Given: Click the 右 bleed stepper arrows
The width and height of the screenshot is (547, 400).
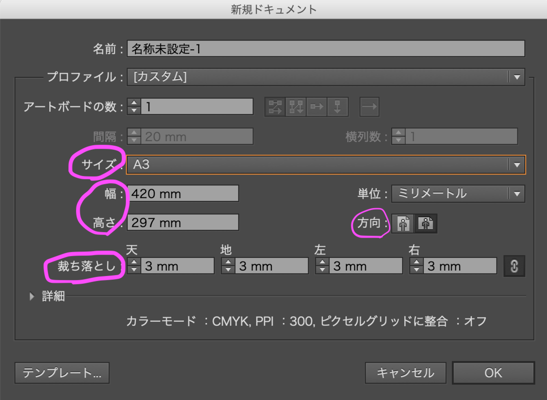Looking at the screenshot, I should tap(417, 266).
